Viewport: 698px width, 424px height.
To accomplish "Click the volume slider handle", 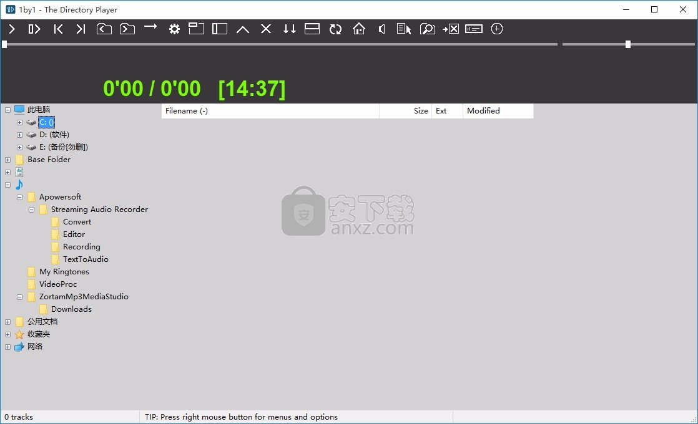I will click(x=628, y=44).
